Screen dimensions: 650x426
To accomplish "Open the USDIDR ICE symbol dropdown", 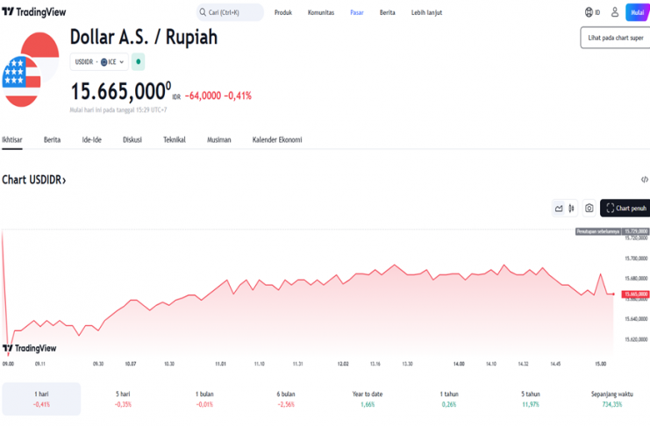I will click(x=99, y=62).
